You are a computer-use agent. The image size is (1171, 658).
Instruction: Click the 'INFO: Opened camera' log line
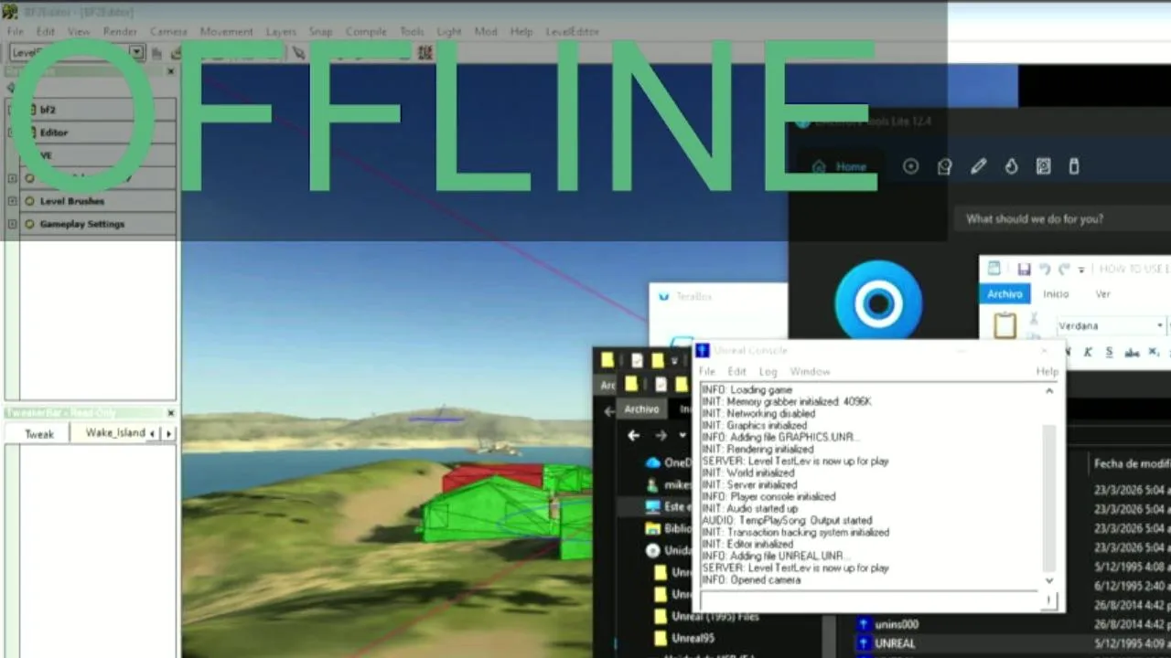pos(750,580)
